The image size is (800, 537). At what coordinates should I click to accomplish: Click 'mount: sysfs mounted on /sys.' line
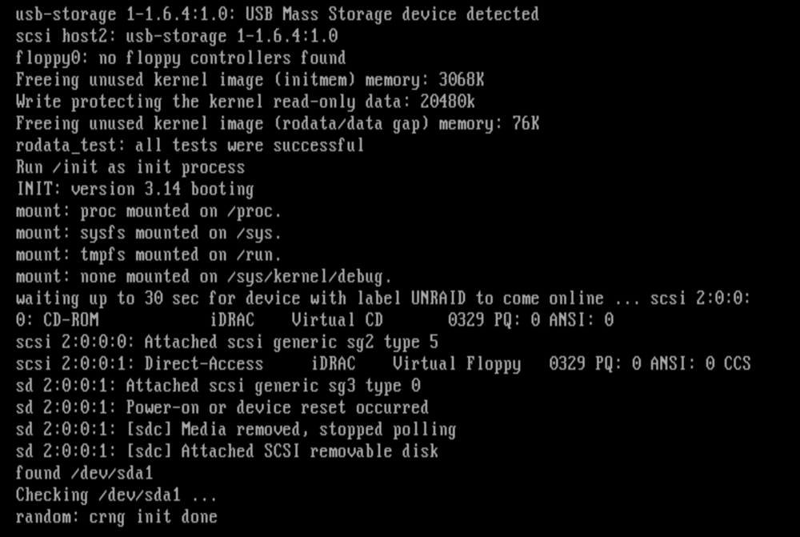(x=149, y=234)
